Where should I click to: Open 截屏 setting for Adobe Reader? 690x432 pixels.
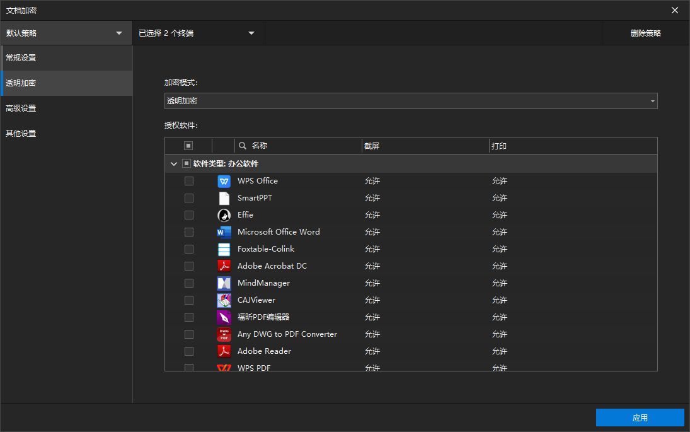[x=372, y=351]
